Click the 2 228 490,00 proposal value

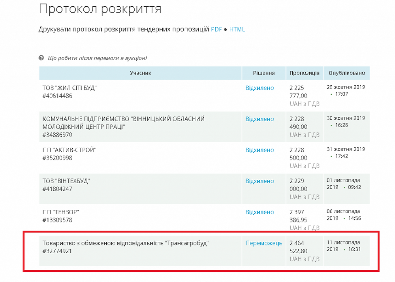[x=298, y=122]
